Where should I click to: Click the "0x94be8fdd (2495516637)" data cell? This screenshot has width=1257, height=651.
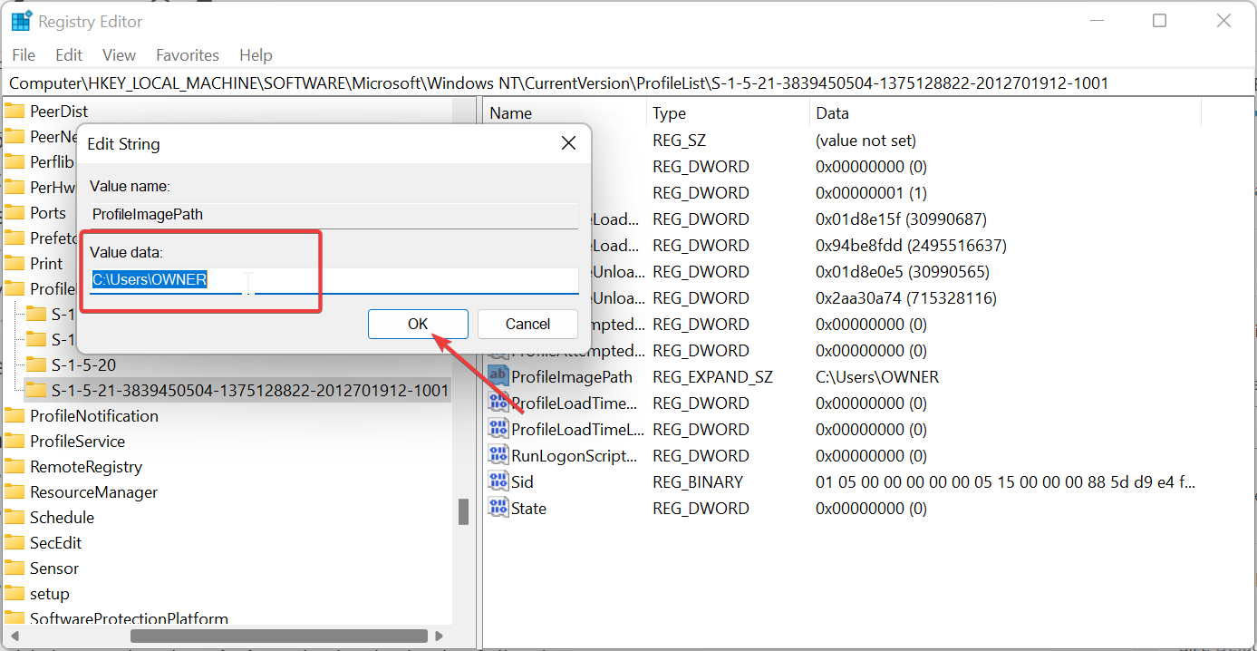point(911,246)
